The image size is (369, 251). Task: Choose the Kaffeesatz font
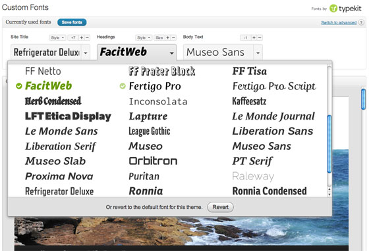coord(249,101)
